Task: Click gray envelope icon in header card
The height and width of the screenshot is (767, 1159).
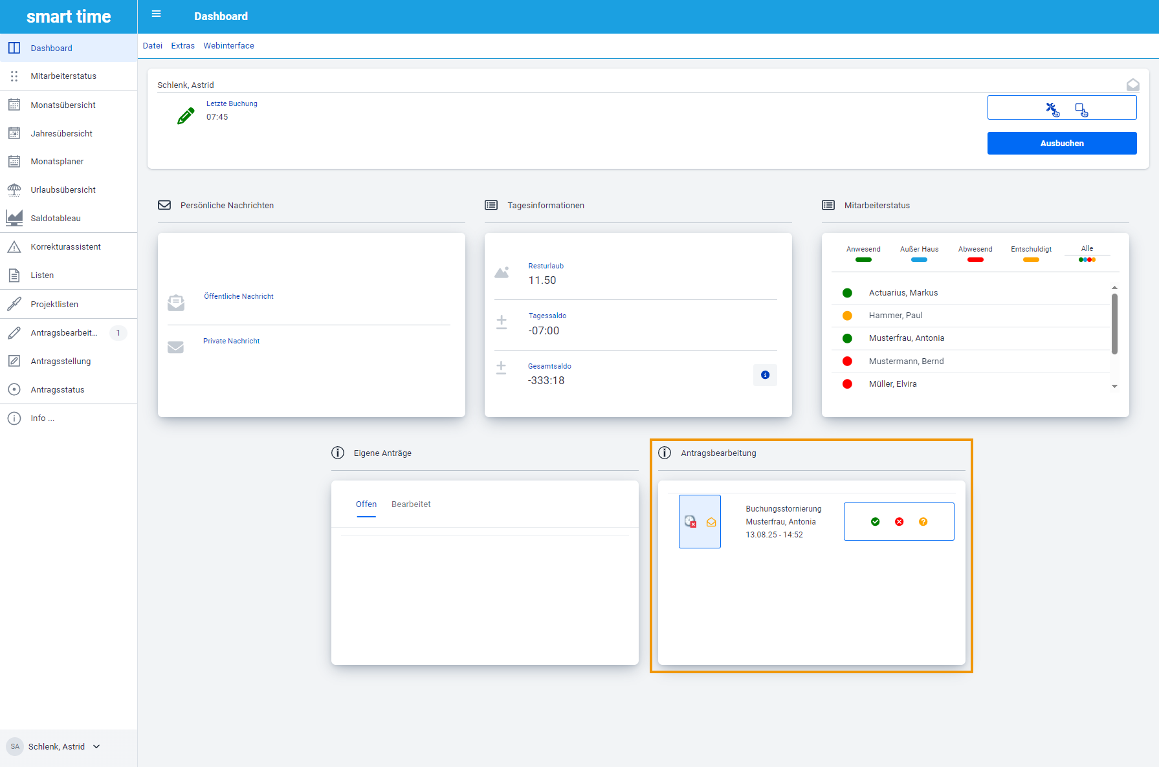Action: click(1132, 85)
